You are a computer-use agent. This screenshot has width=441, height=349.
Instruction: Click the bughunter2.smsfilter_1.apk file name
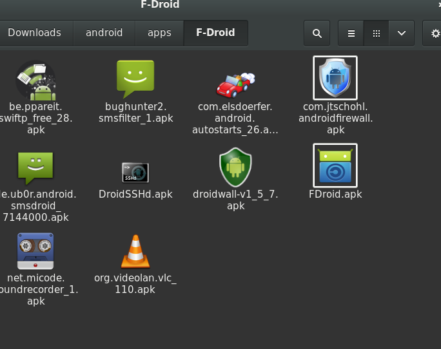[x=135, y=113]
